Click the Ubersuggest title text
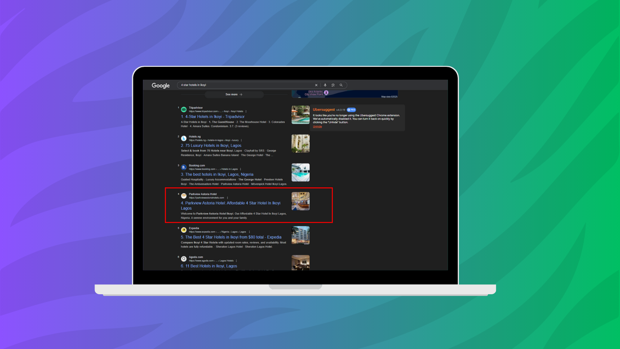 tap(324, 110)
